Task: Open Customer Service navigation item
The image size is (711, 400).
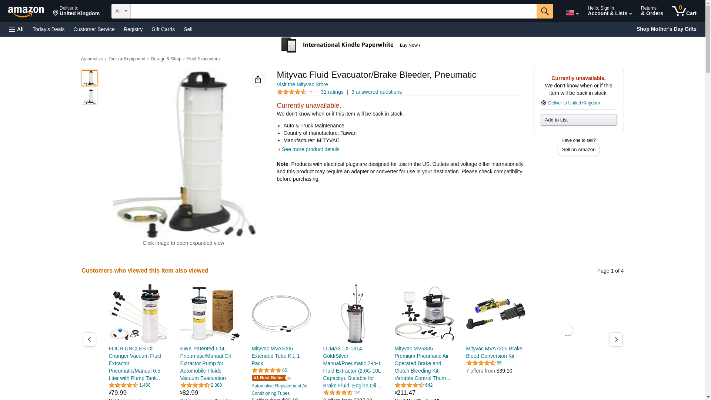Action: click(x=94, y=29)
